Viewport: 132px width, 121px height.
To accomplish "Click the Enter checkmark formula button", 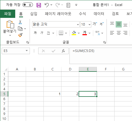I will [x=53, y=51].
